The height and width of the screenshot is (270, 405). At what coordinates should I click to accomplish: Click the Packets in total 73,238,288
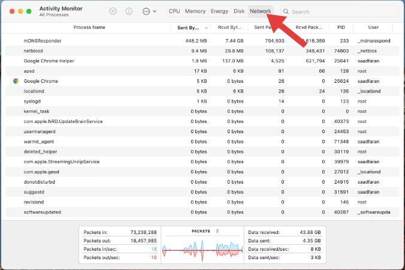click(143, 232)
